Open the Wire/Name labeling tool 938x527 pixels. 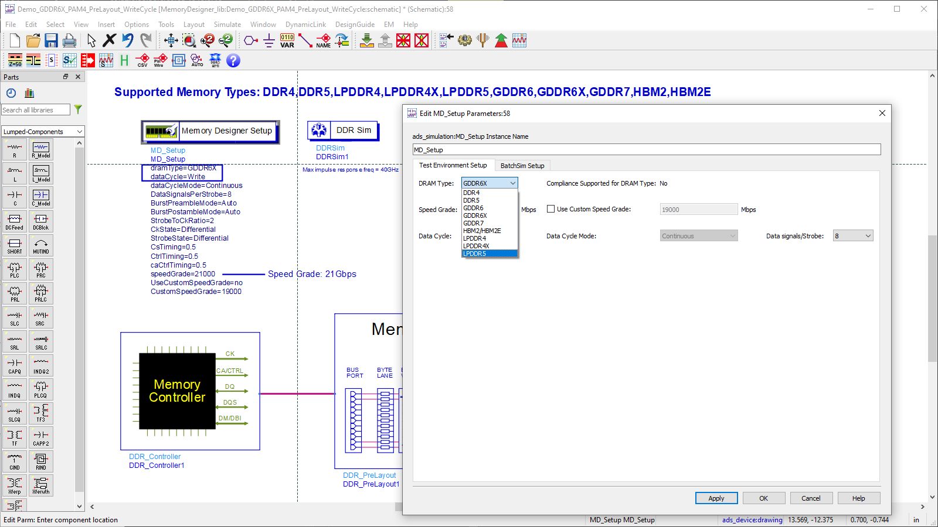click(x=323, y=40)
